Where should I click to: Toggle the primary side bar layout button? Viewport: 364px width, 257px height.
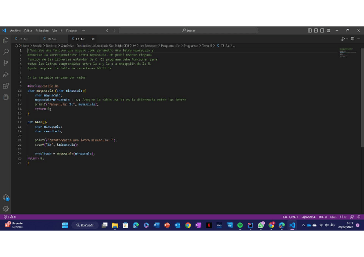(x=310, y=30)
